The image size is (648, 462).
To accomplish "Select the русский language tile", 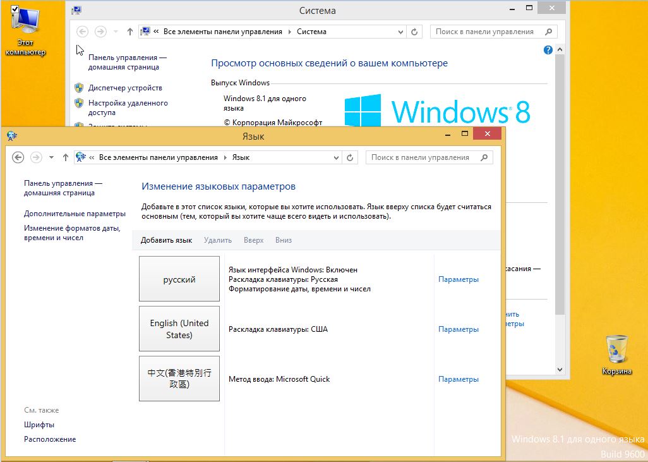I will pos(179,279).
